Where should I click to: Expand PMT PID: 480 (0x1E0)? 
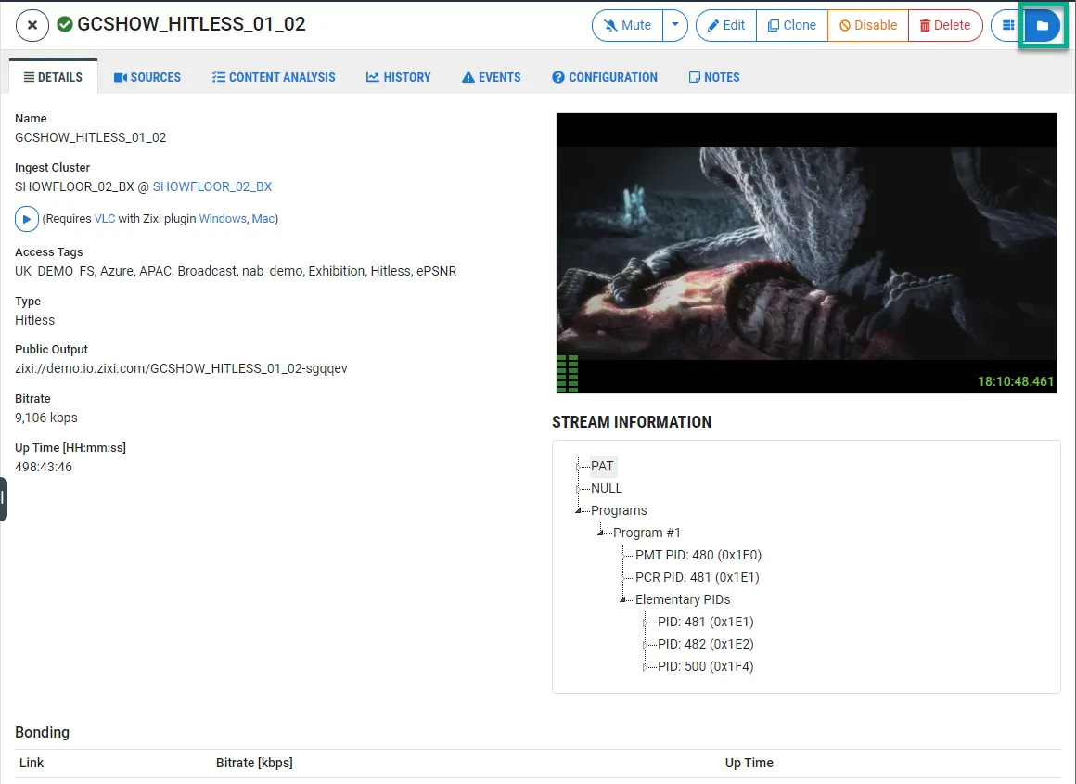pyautogui.click(x=622, y=556)
